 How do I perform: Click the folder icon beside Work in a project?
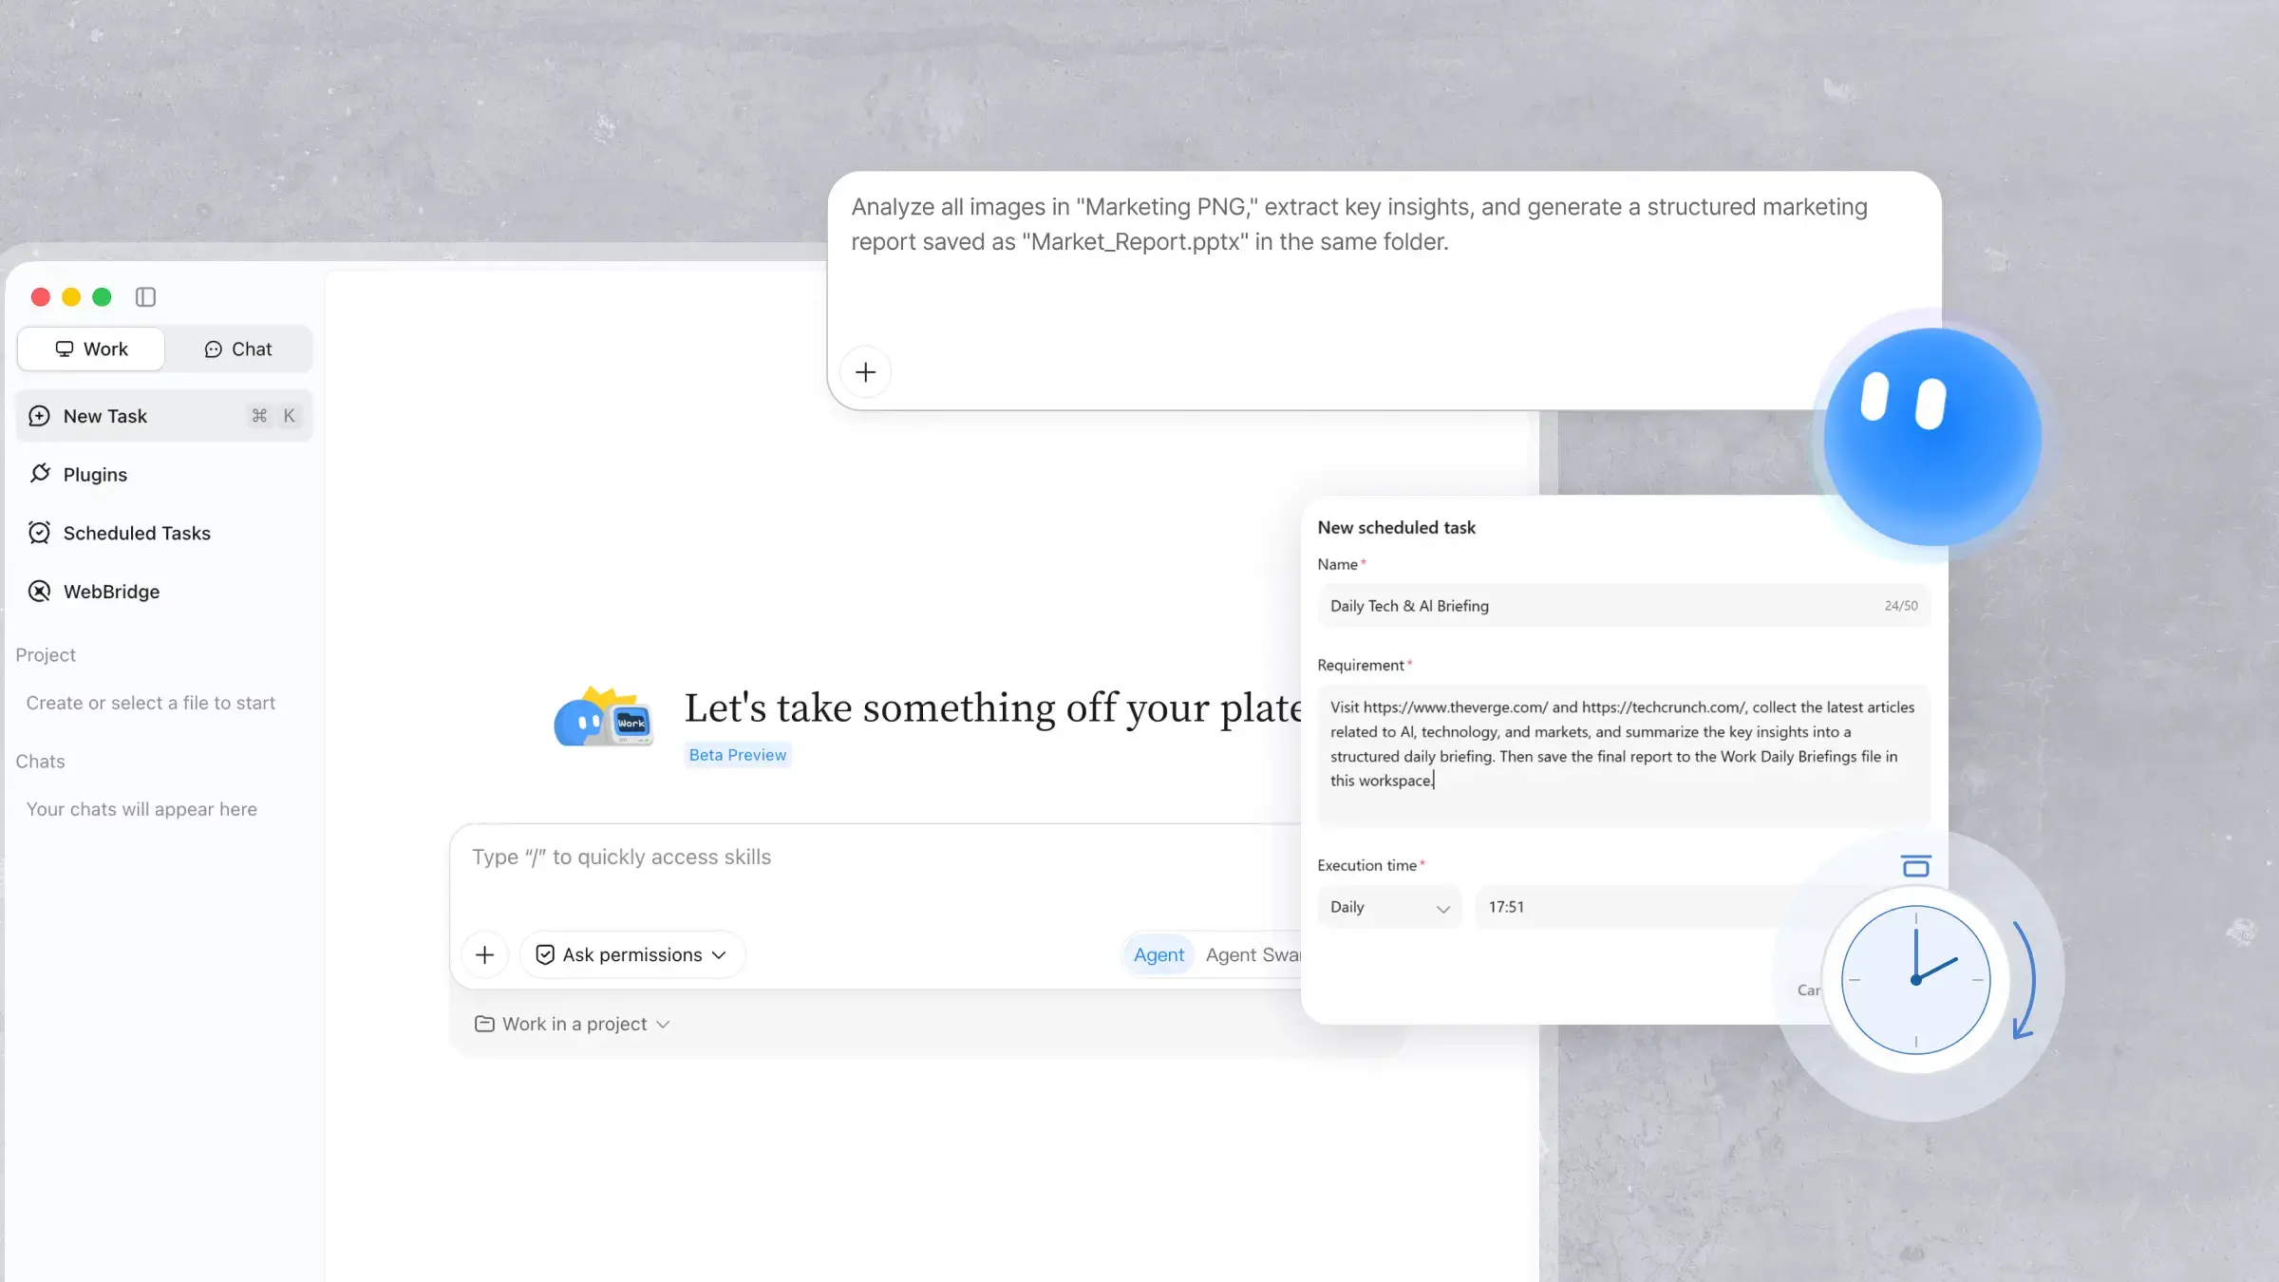coord(484,1024)
